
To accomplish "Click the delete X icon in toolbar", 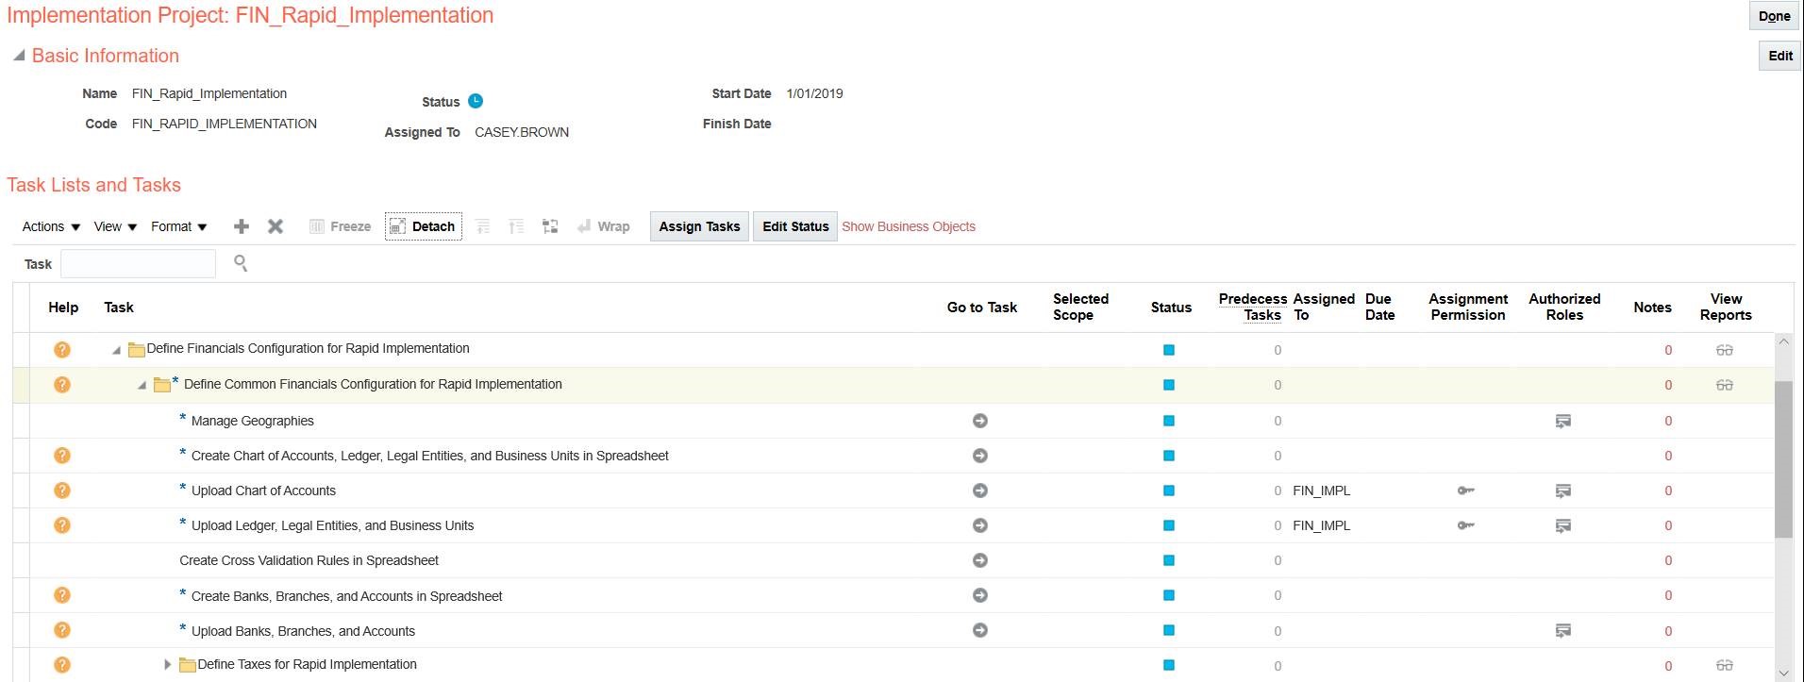I will (276, 226).
